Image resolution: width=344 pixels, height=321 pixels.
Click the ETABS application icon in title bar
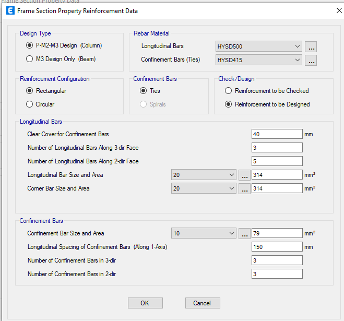(10, 10)
